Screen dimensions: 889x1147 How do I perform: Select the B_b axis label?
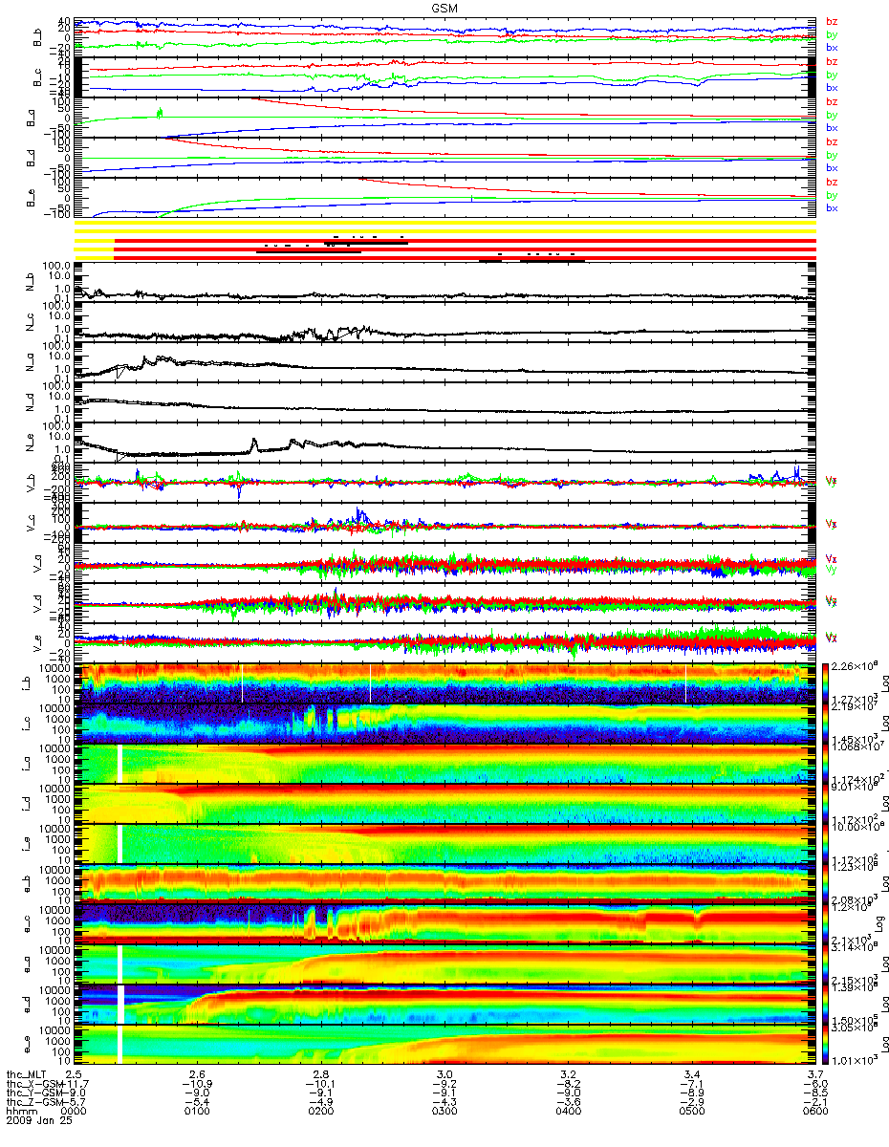click(x=39, y=37)
